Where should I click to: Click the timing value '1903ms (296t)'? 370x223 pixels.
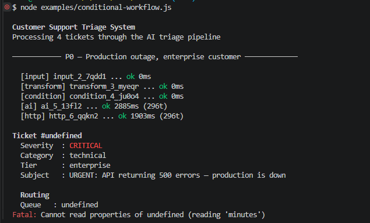click(x=157, y=116)
